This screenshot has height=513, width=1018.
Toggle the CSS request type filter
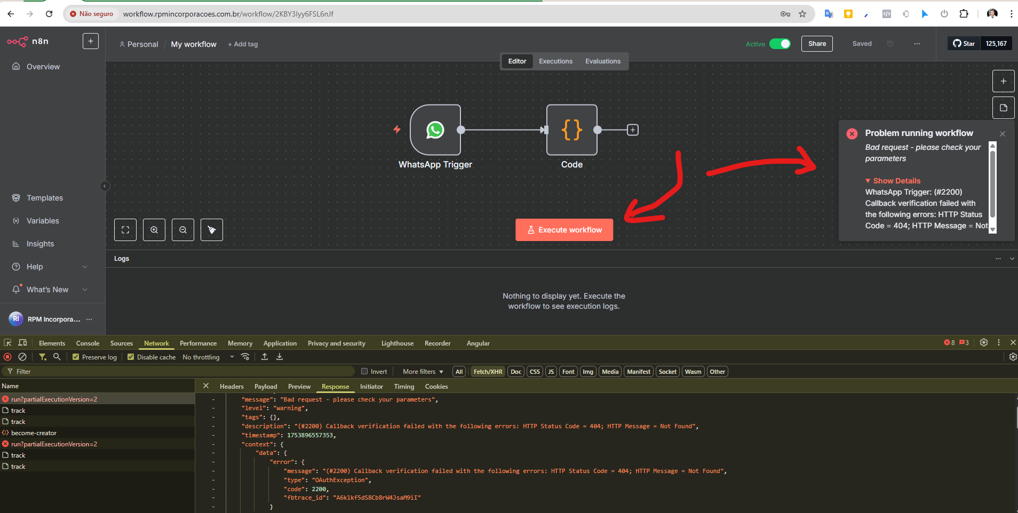[x=535, y=372]
